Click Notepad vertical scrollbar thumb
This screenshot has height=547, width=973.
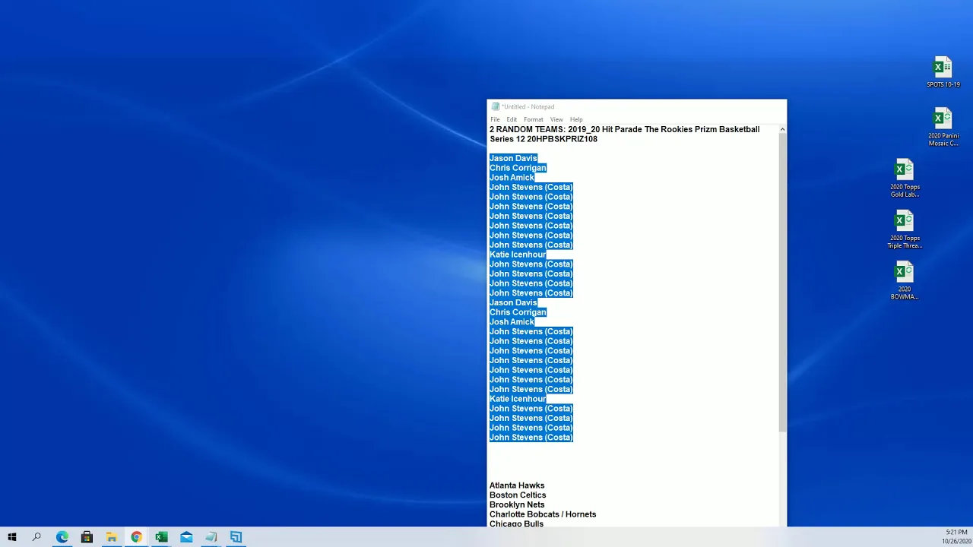click(x=782, y=284)
